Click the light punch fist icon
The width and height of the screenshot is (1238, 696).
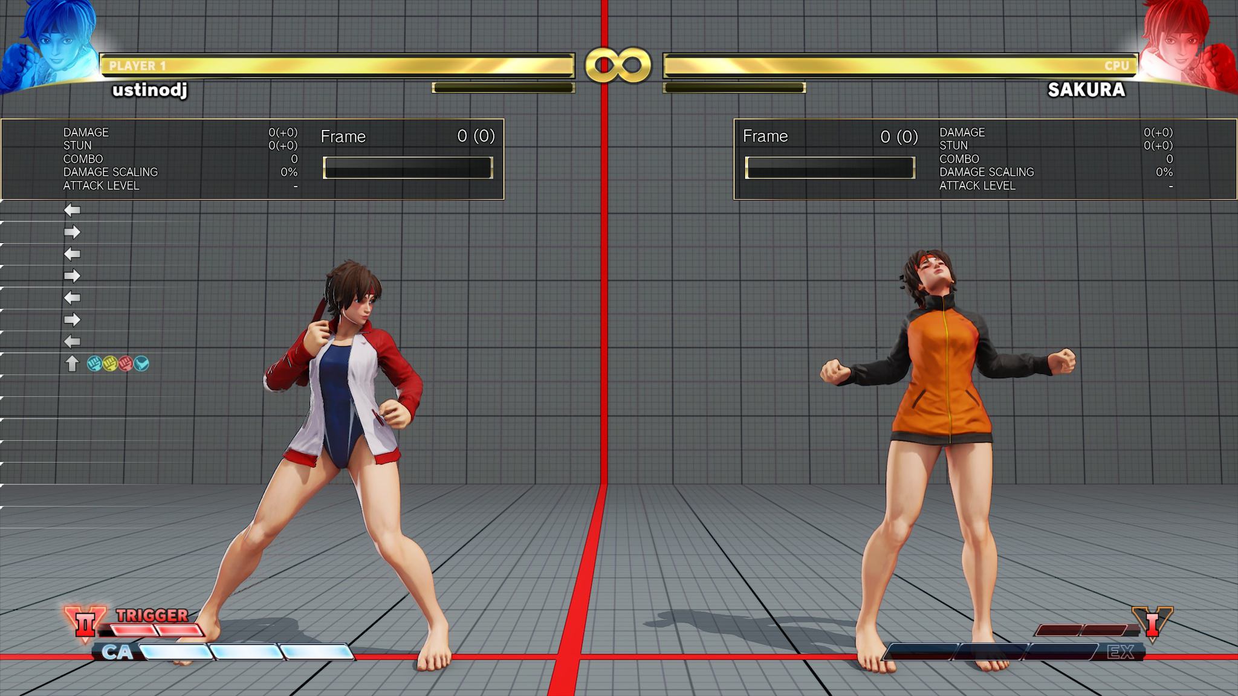point(94,363)
